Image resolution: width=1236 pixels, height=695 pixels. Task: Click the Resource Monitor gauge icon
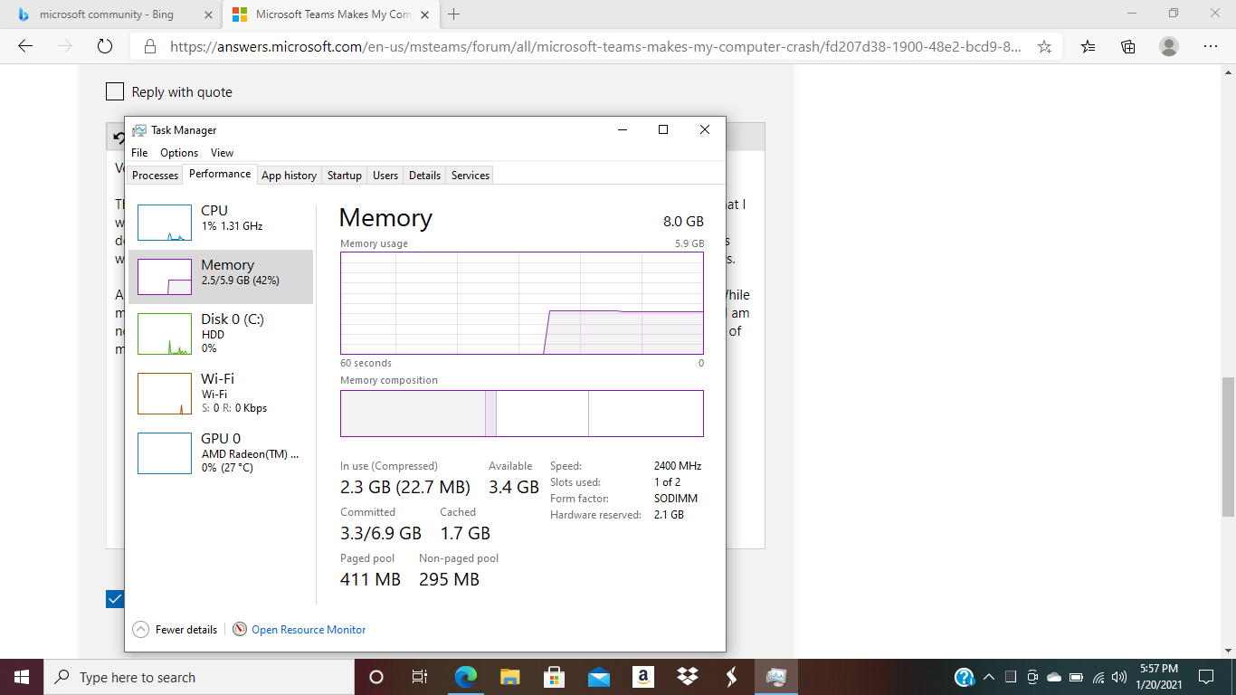240,629
